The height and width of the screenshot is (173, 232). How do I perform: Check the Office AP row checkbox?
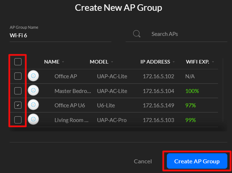point(18,76)
